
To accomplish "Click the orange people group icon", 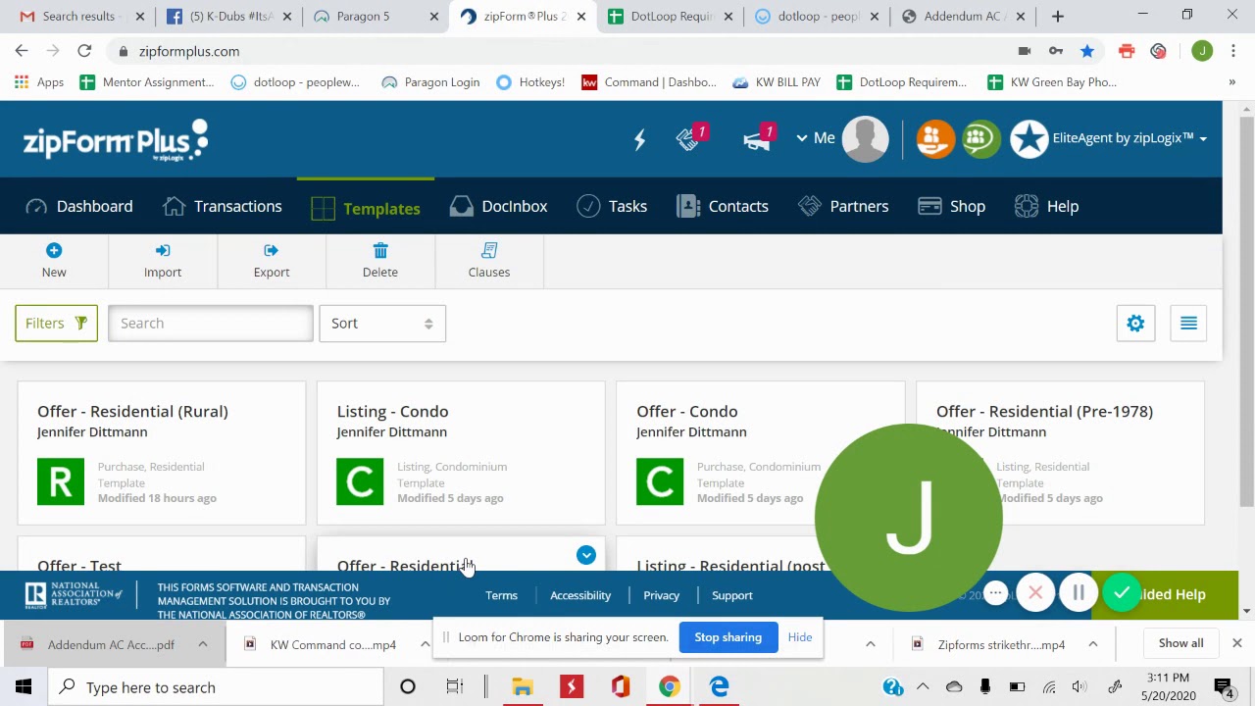I will 934,138.
